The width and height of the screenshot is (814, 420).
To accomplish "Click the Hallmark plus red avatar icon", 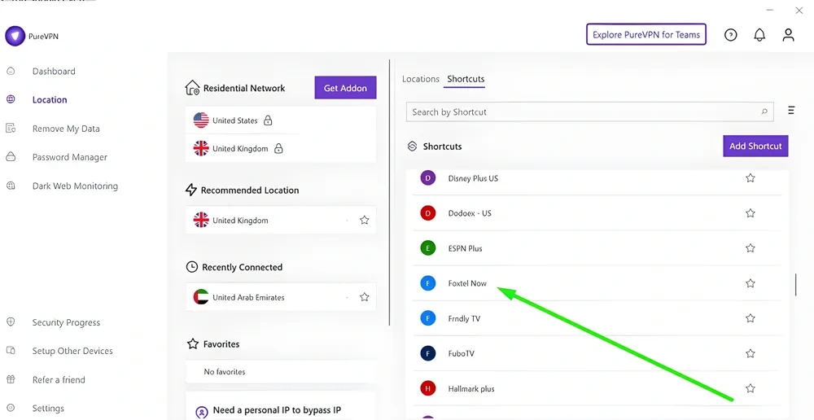I will tap(428, 388).
